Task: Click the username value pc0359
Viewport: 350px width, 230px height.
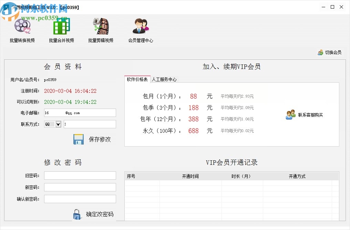Action: coord(50,80)
